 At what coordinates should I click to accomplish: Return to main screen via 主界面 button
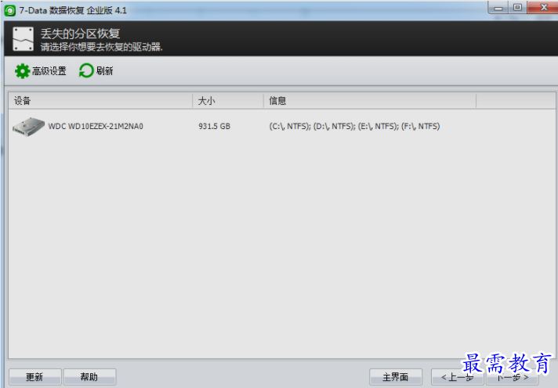tap(395, 376)
